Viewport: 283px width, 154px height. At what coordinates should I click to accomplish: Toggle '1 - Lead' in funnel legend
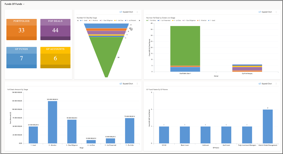[x=84, y=21]
